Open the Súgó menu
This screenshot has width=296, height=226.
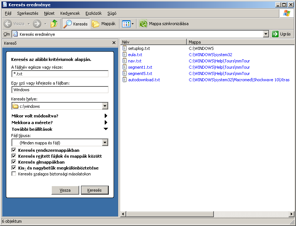click(112, 13)
